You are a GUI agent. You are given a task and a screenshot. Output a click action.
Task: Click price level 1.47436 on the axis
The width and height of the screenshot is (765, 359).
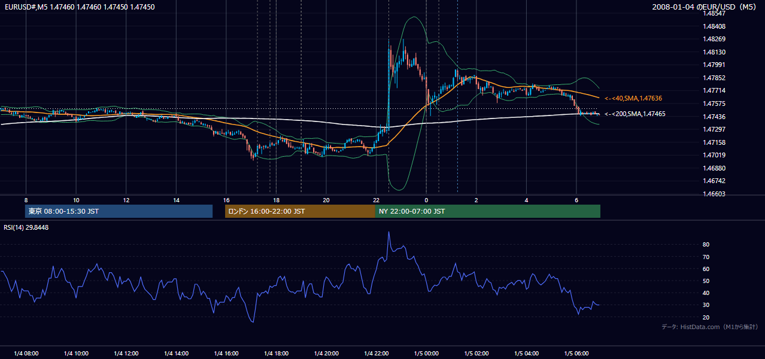click(715, 116)
